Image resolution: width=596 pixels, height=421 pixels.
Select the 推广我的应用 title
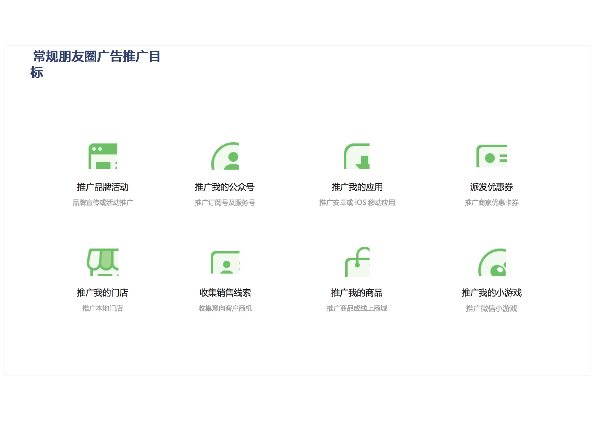point(357,187)
